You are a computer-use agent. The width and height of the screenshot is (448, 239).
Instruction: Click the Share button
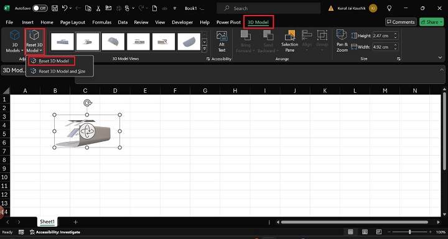[x=431, y=22]
